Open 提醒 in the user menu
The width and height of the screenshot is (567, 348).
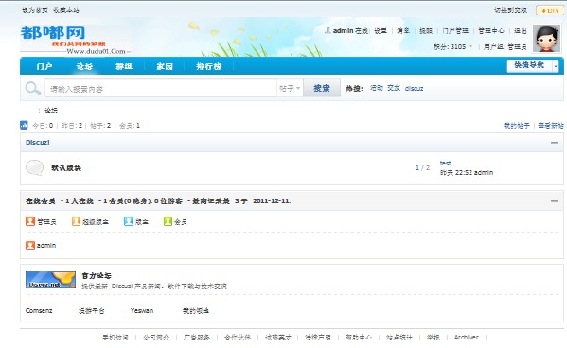click(426, 31)
